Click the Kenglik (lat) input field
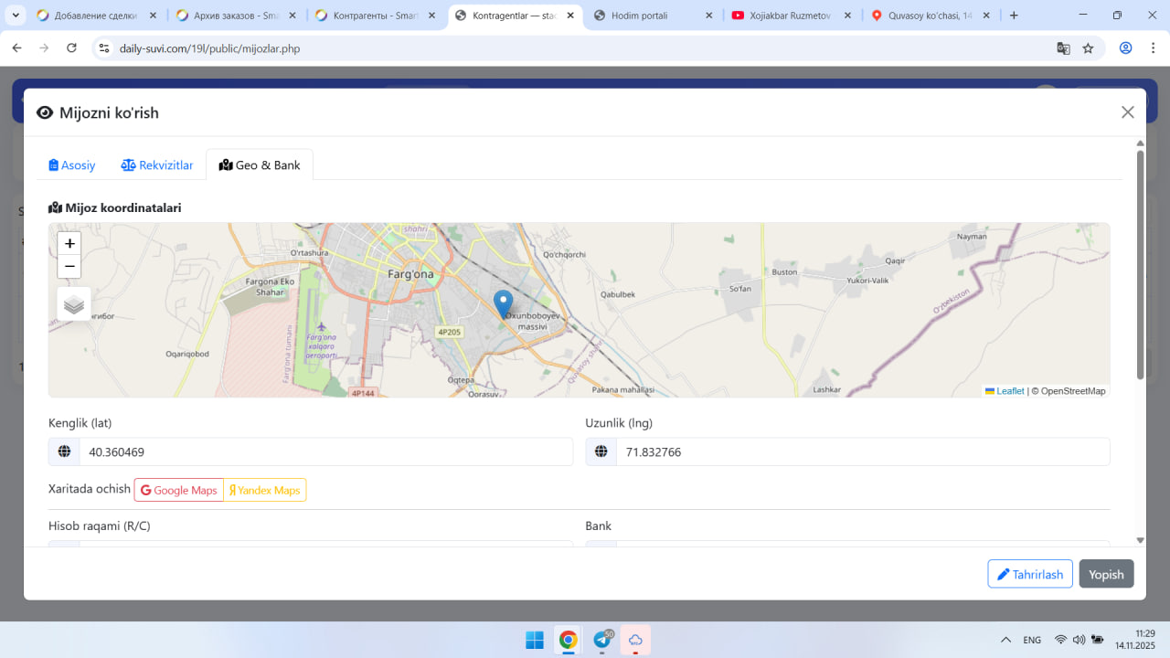This screenshot has height=658, width=1170. 325,452
